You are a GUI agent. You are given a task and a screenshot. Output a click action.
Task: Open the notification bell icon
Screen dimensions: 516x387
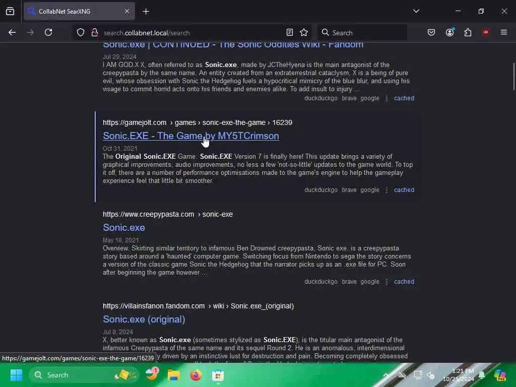coord(482,375)
